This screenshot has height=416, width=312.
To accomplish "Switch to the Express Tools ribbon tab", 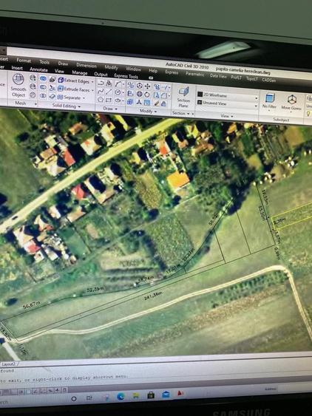I will [x=126, y=76].
